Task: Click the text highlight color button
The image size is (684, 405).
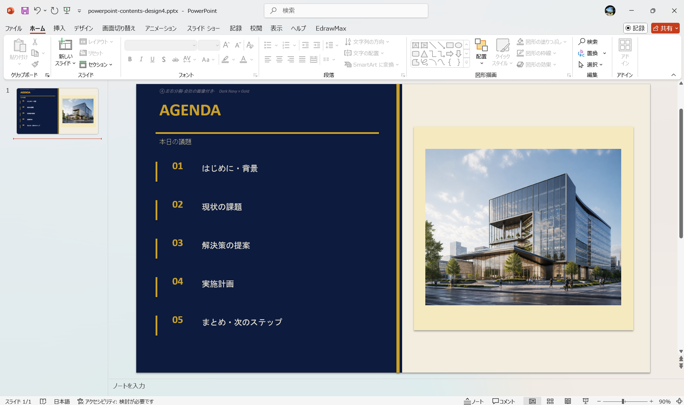Action: 225,59
